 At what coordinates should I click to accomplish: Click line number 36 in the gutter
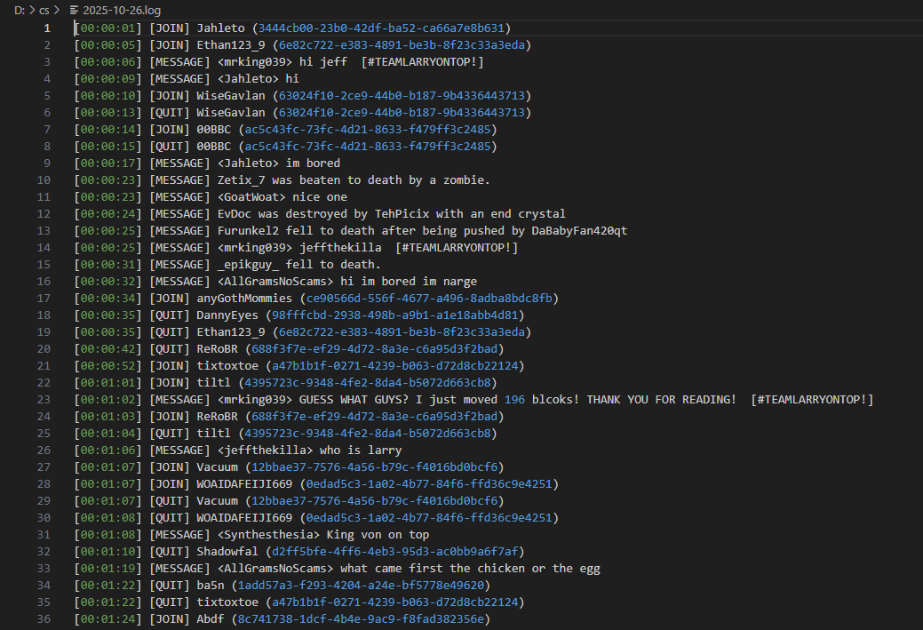[x=44, y=619]
